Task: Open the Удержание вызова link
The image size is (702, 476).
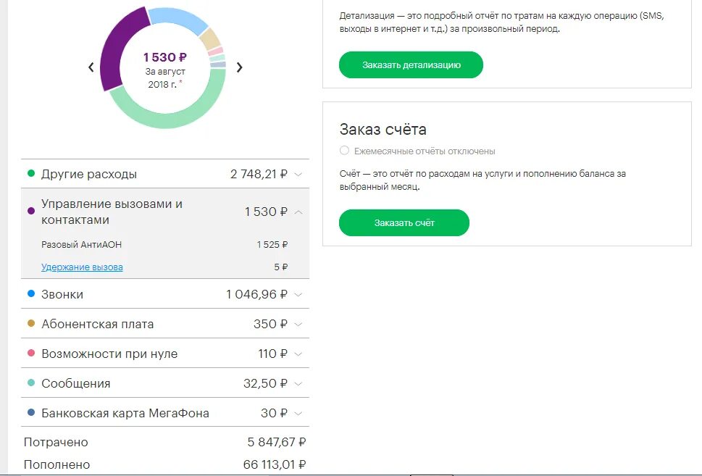Action: [x=82, y=267]
